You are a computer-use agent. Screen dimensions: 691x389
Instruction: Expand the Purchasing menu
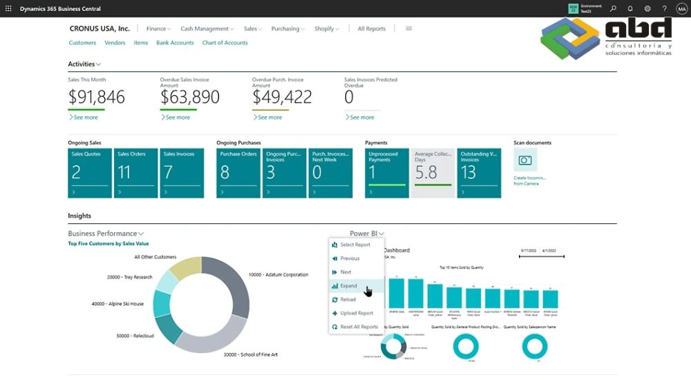287,28
